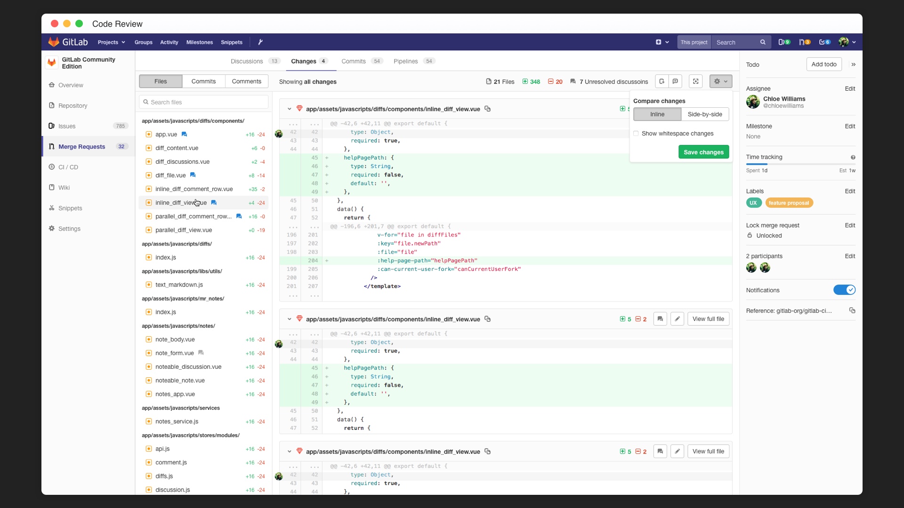Click the copy file path icon for inline_diff_view.vue
This screenshot has width=904, height=508.
point(488,109)
